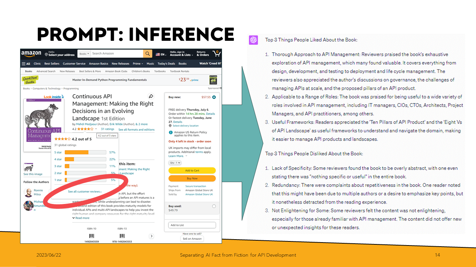Expand Read more in description
The width and height of the screenshot is (476, 267).
click(81, 218)
